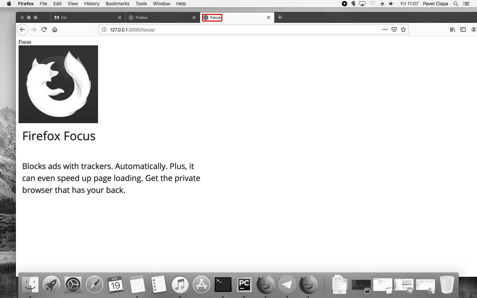Close the Iris tab

(x=120, y=18)
